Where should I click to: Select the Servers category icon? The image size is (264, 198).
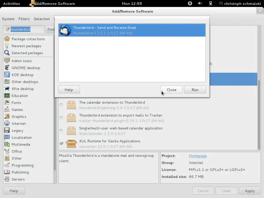[x=7, y=179]
